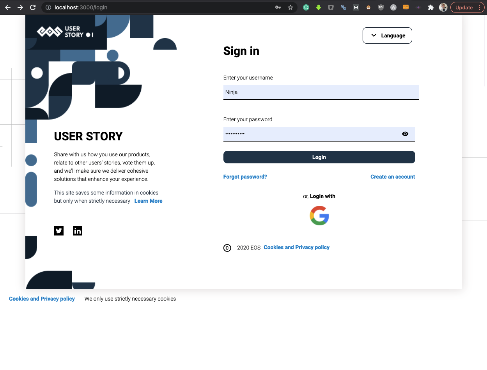Open the Grammarly extension icon
Viewport: 487px width, 370px height.
[306, 7]
